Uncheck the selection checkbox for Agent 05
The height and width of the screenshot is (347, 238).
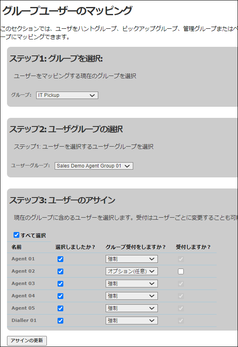[60, 308]
